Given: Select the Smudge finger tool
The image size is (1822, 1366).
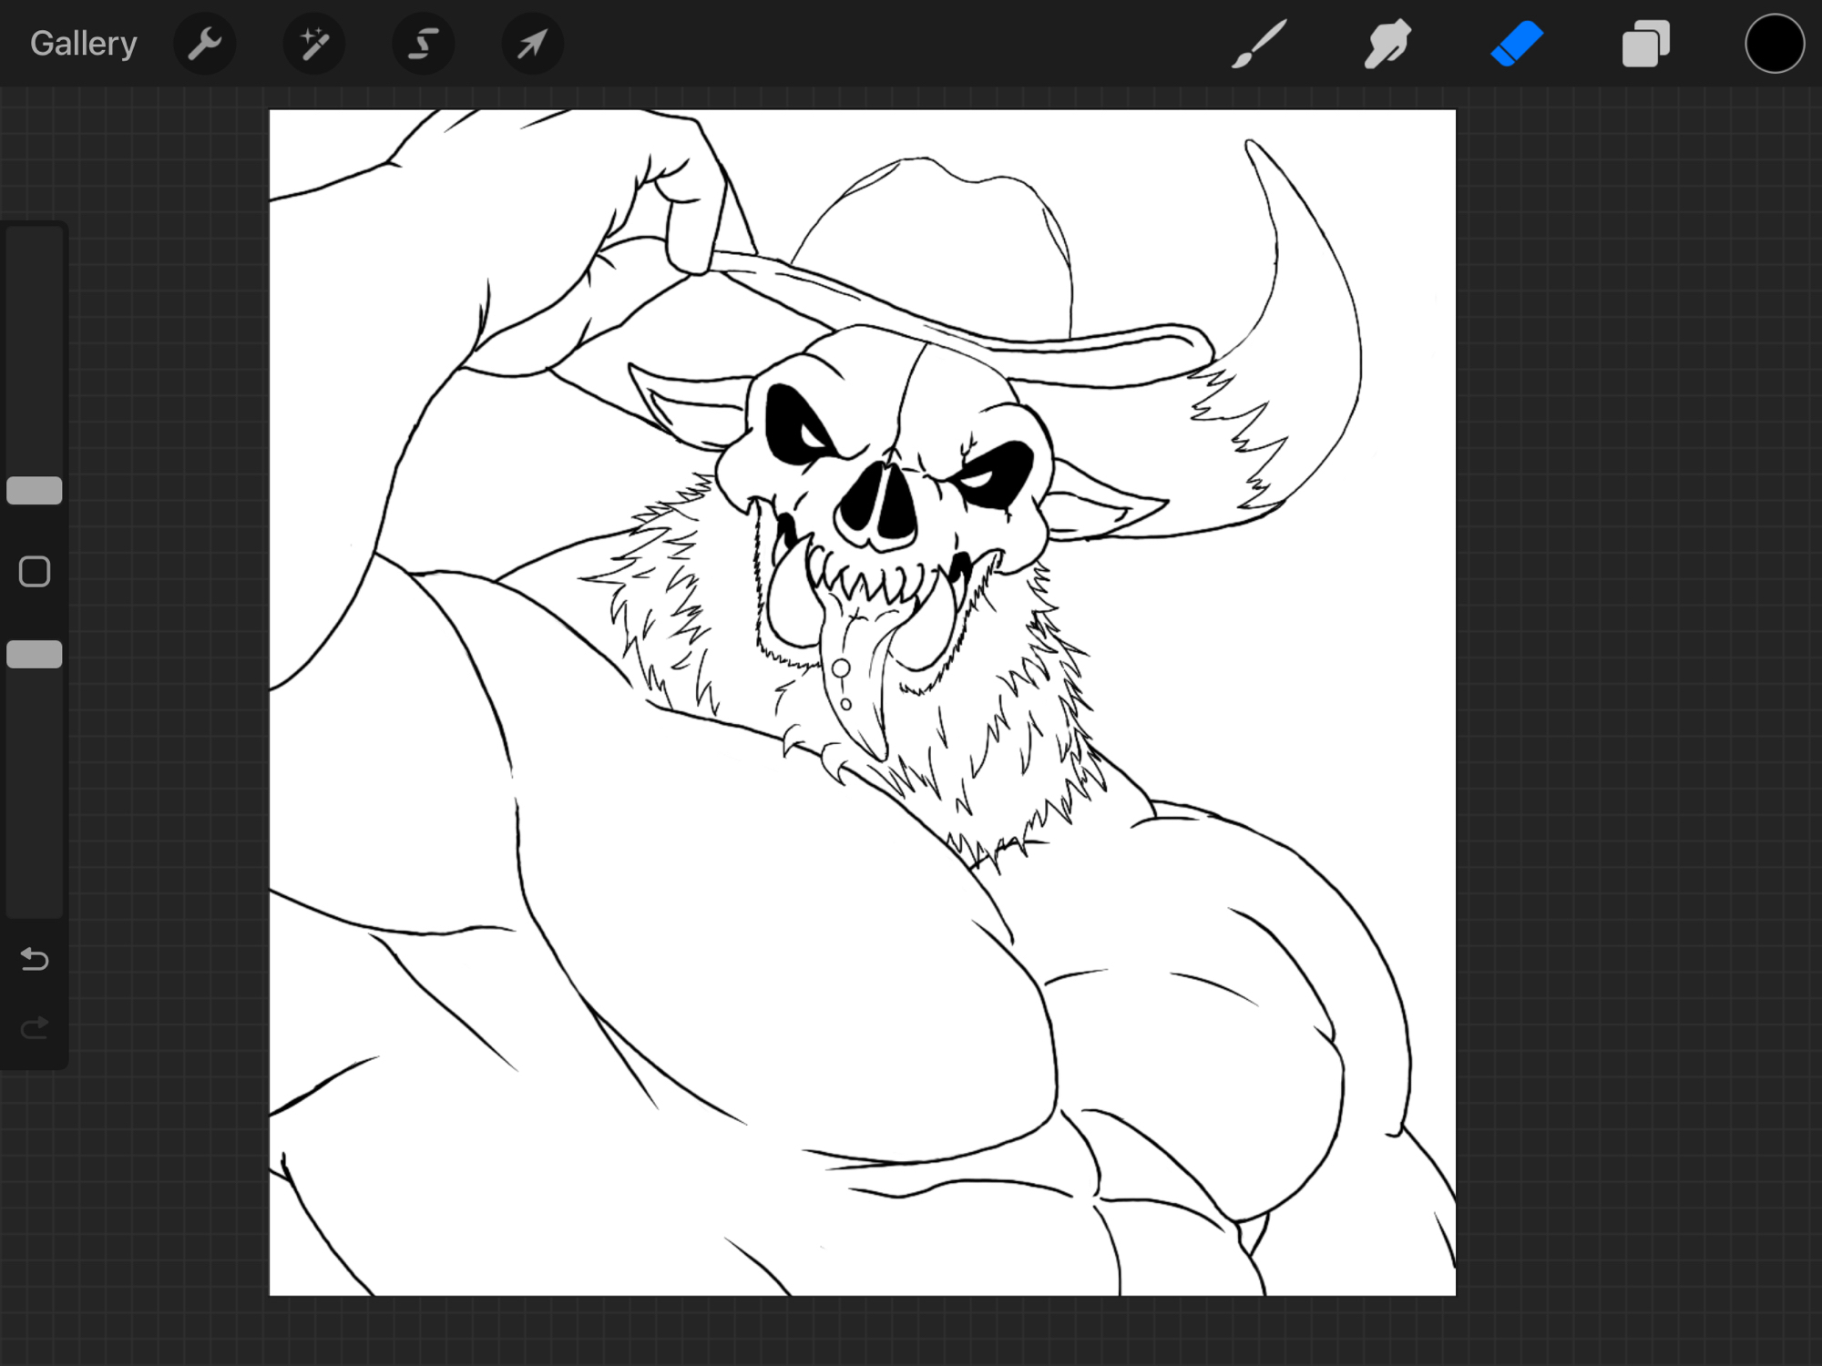Looking at the screenshot, I should [1387, 44].
